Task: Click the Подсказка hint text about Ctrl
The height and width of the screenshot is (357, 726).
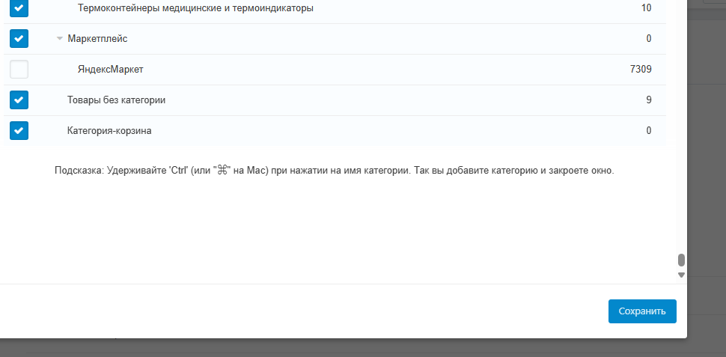Action: [x=334, y=171]
